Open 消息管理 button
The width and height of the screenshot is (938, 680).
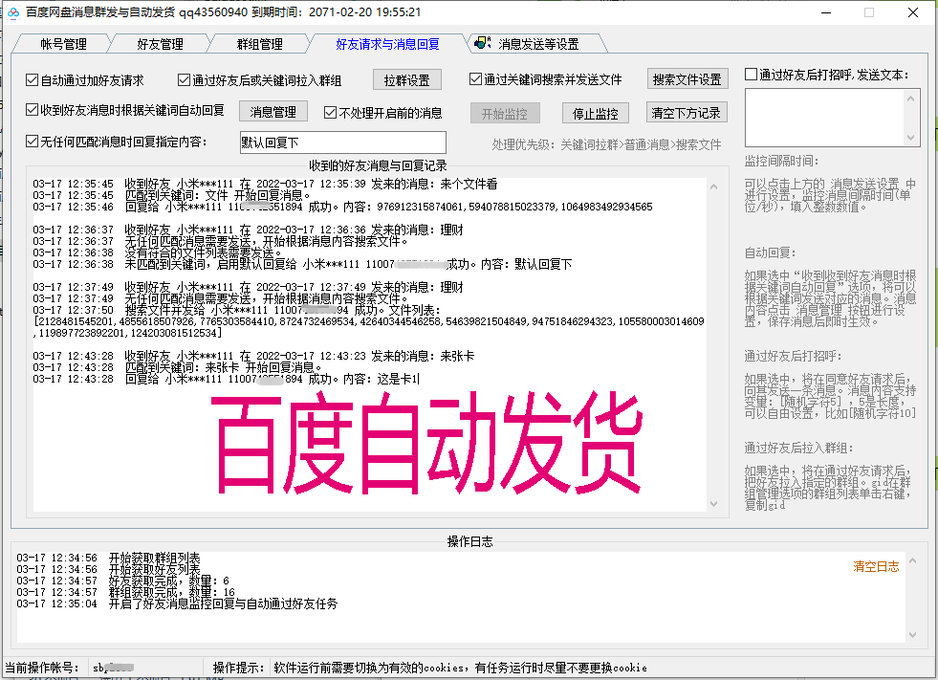[273, 111]
